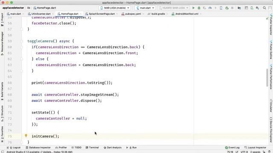
Task: Open the Project tool window
Action: tap(2, 20)
